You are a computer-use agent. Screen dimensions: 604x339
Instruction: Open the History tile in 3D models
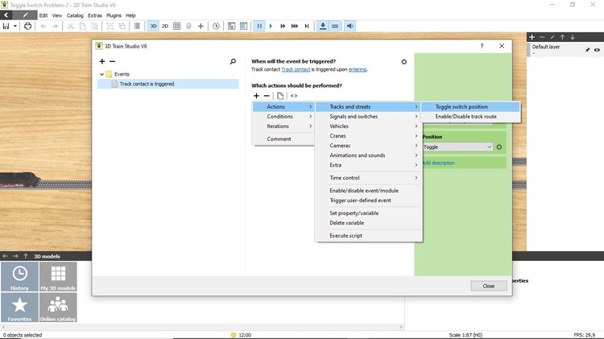click(x=19, y=276)
